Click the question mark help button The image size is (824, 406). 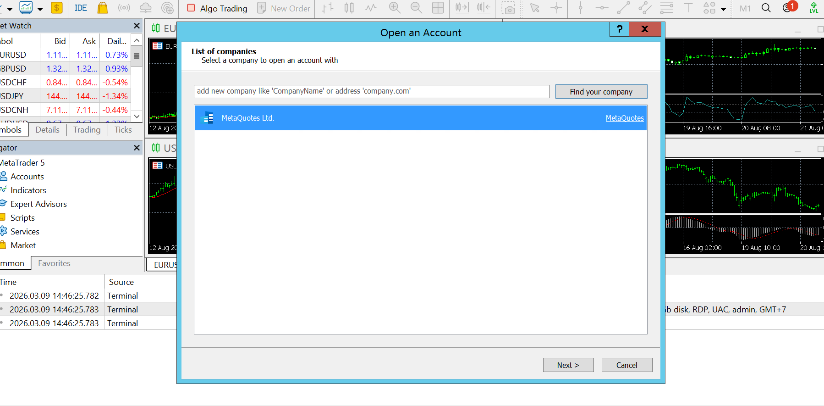coord(619,29)
